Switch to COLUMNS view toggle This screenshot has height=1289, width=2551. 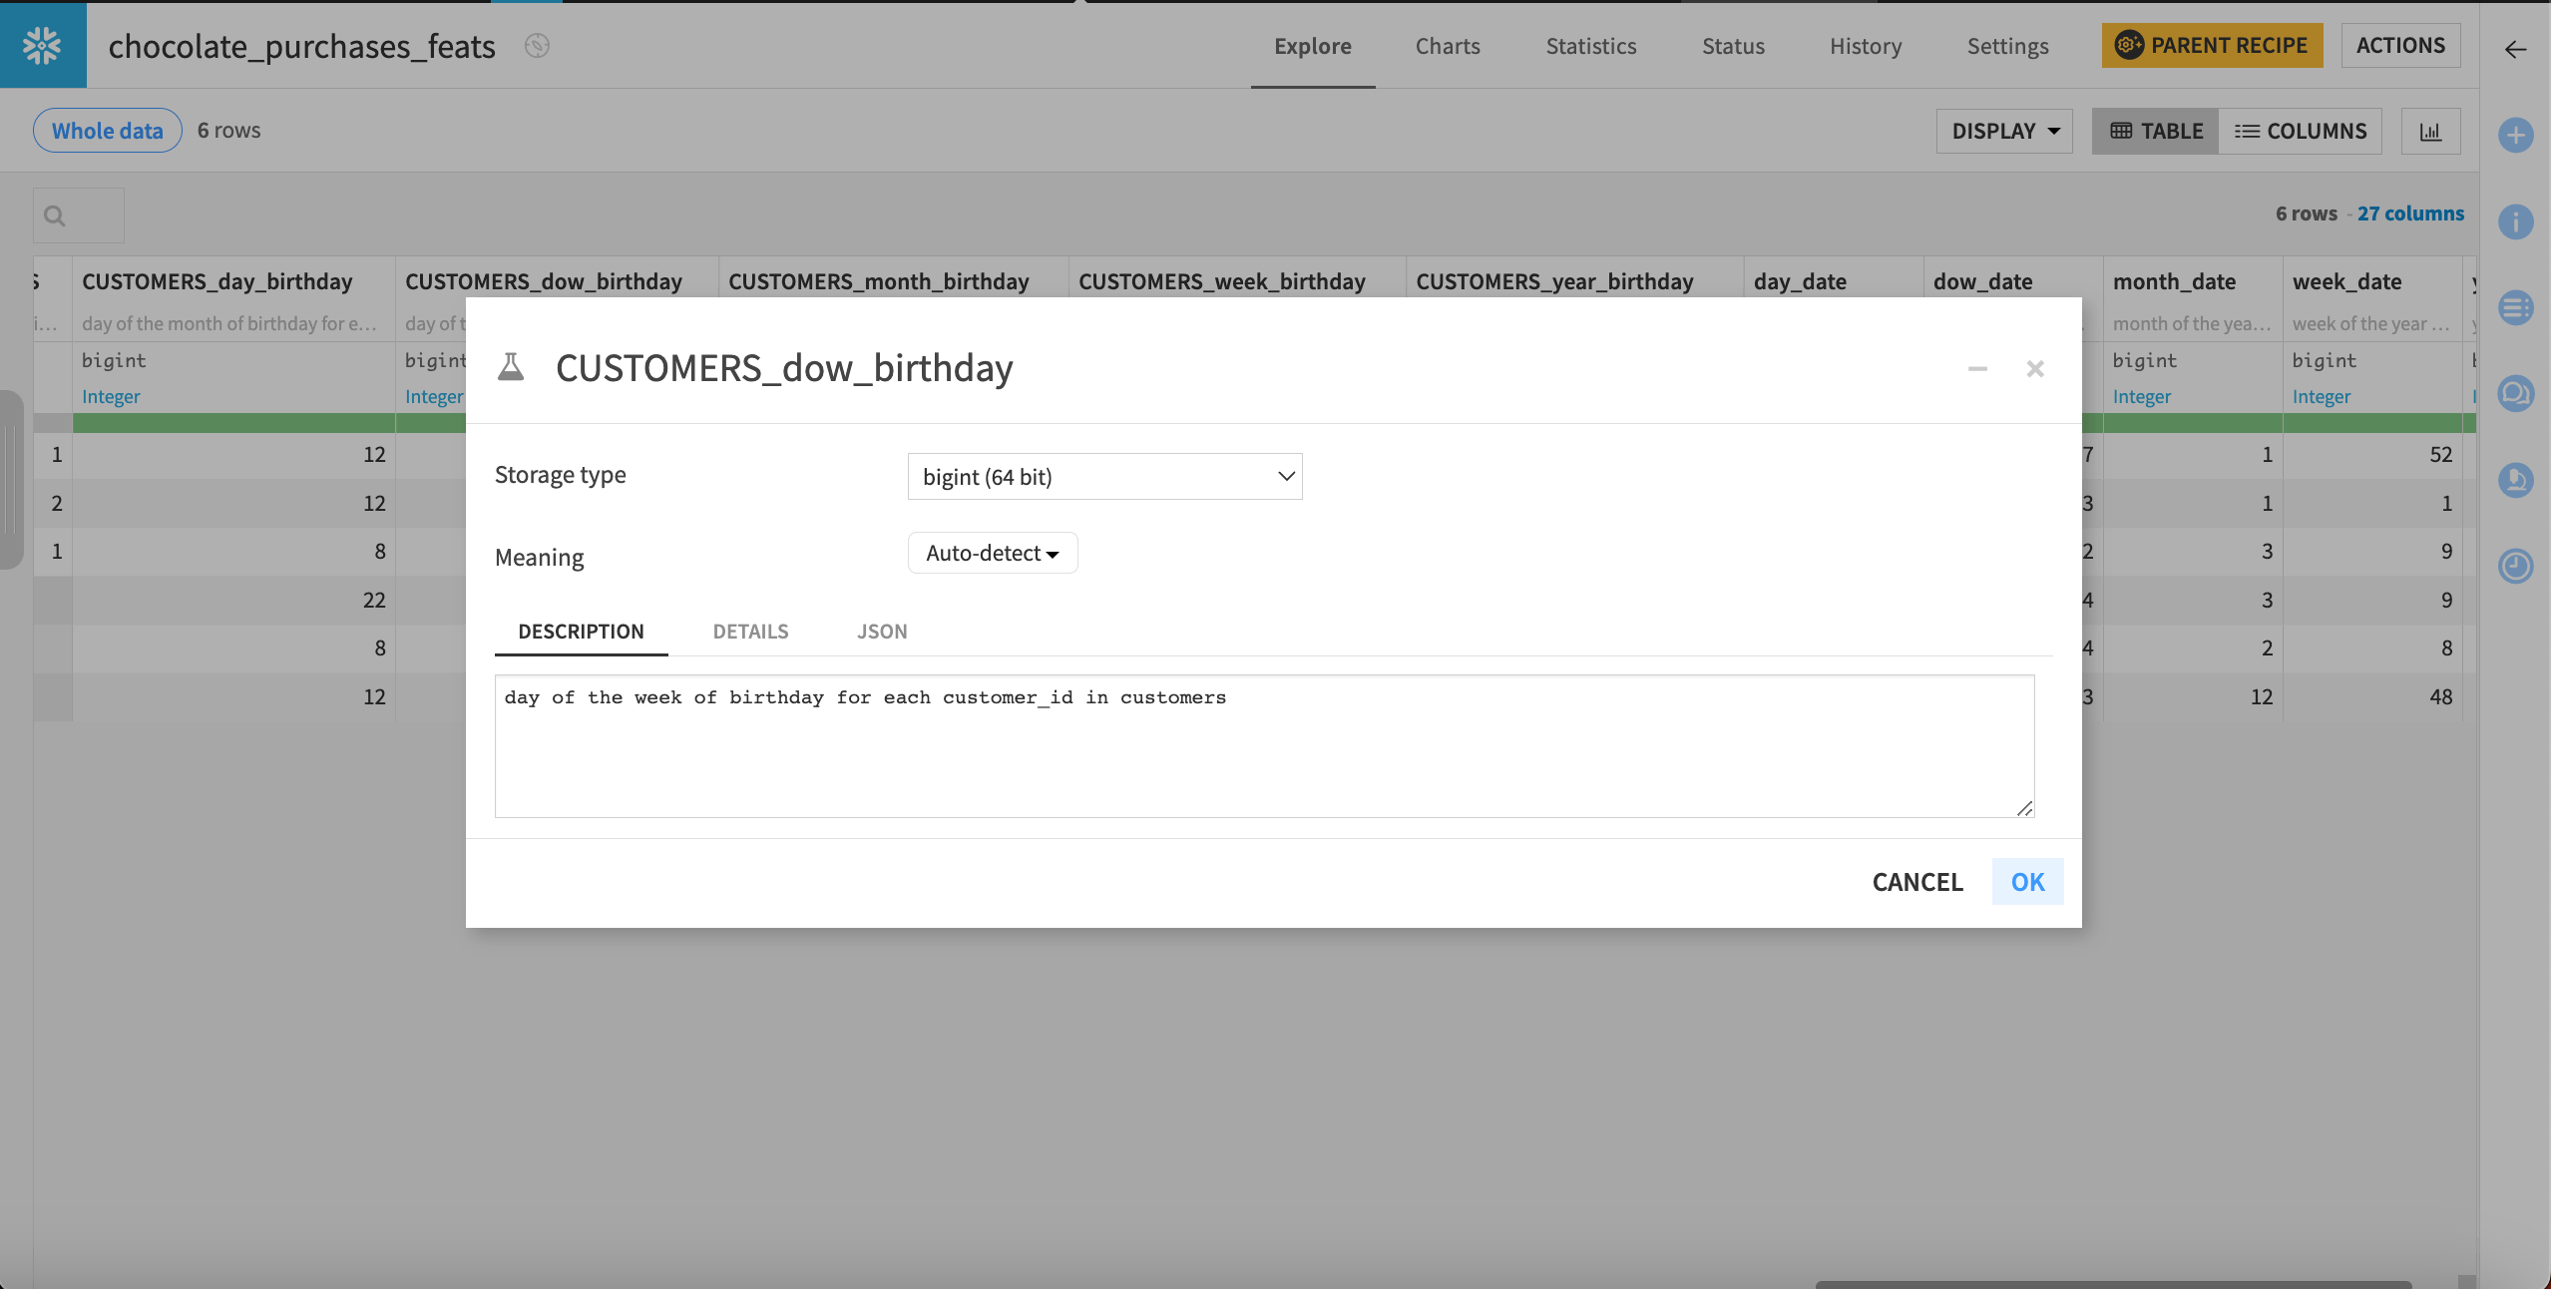click(x=2301, y=132)
